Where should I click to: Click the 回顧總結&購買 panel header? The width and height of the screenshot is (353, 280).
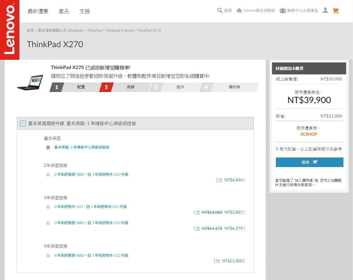[309, 68]
